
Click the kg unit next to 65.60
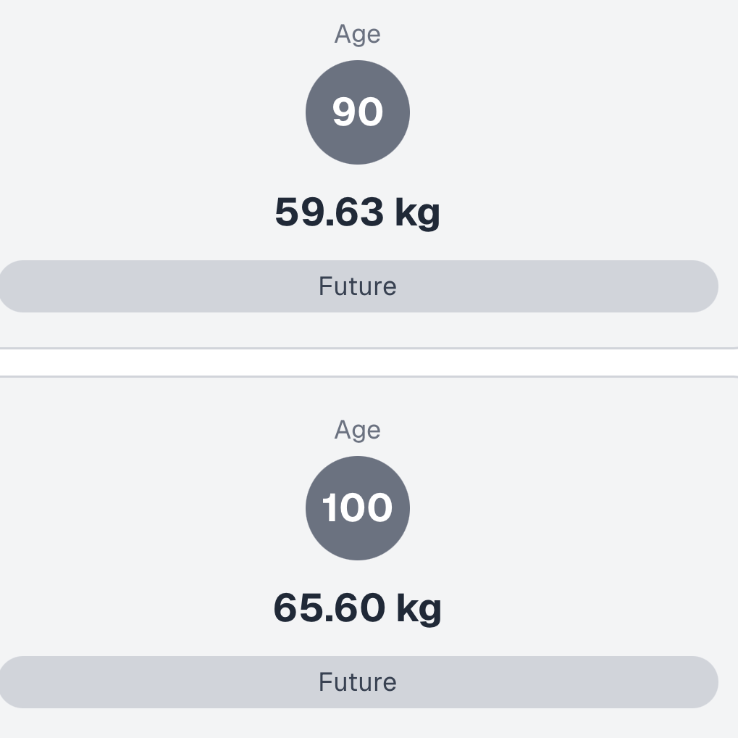point(419,610)
